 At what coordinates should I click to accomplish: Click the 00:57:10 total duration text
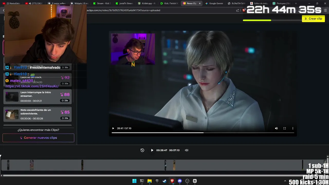click(174, 150)
